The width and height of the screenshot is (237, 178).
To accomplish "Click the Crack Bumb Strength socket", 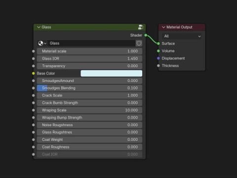I will point(34,103).
